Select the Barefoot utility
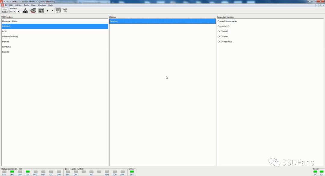Screen dimensions: 325x176 [162, 21]
